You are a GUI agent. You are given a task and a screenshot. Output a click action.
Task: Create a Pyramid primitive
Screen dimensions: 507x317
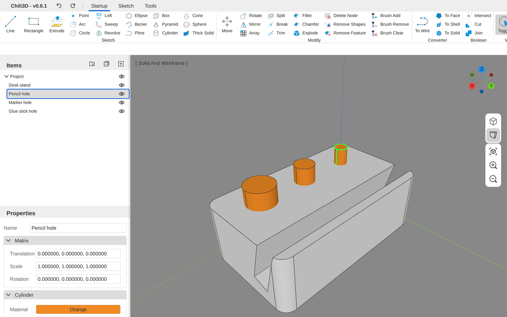pos(165,24)
